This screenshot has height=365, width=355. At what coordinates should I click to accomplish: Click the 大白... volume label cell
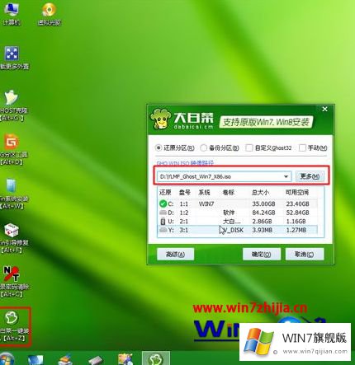(x=232, y=222)
